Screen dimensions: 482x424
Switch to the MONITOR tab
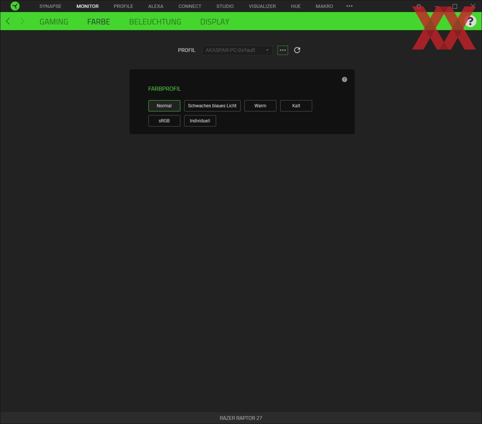point(88,6)
